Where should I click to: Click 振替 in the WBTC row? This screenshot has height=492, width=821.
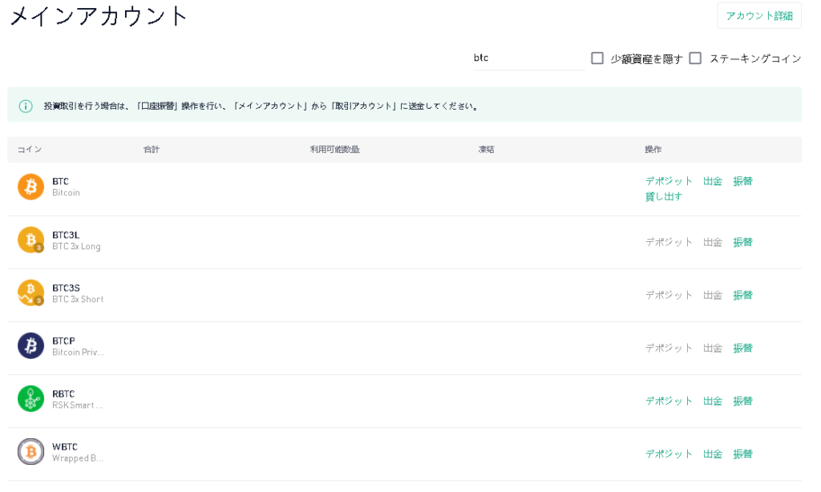742,454
